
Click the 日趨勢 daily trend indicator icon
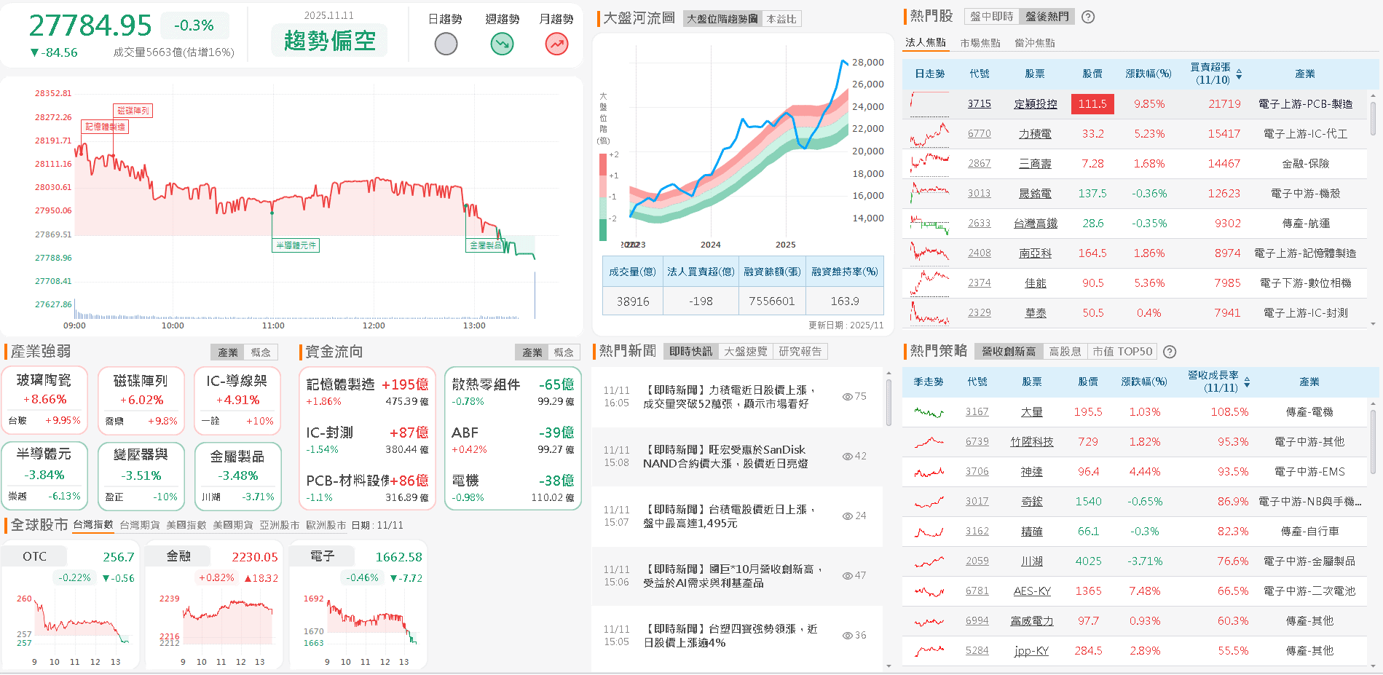pyautogui.click(x=446, y=44)
